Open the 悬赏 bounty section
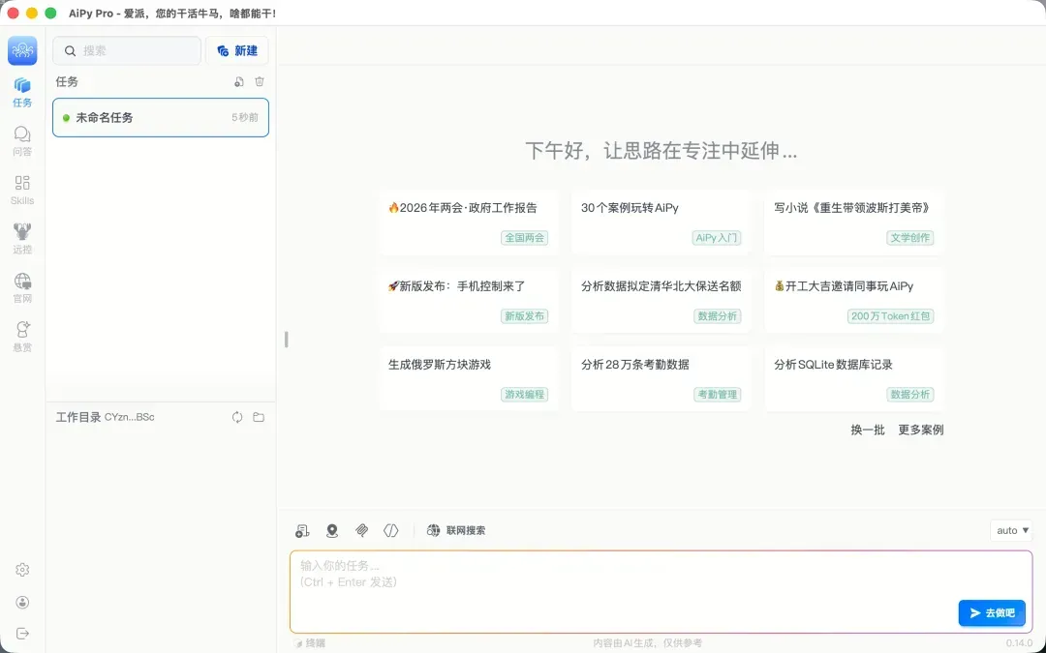Viewport: 1046px width, 653px height. click(x=22, y=335)
